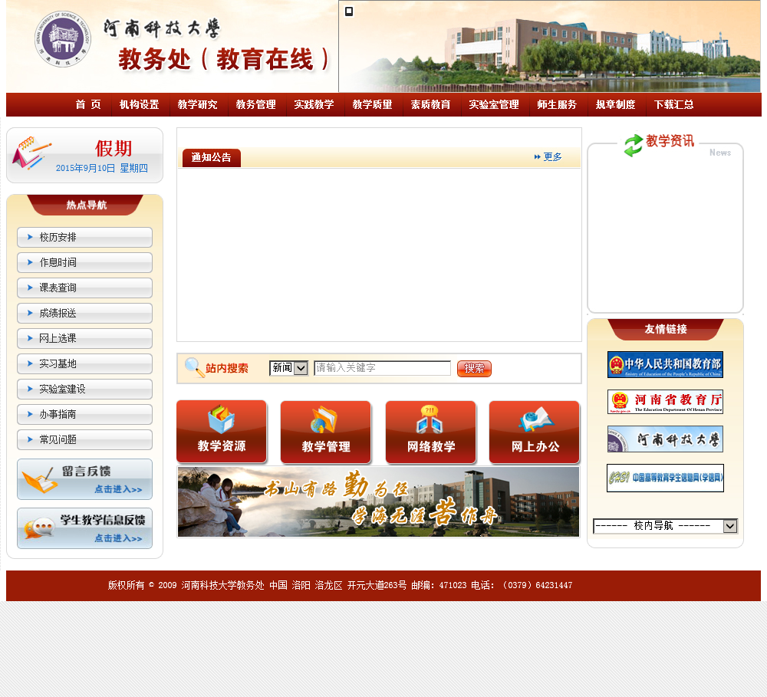The height and width of the screenshot is (697, 767).
Task: Click the 教务处（教育在线）header title
Action: [x=225, y=59]
